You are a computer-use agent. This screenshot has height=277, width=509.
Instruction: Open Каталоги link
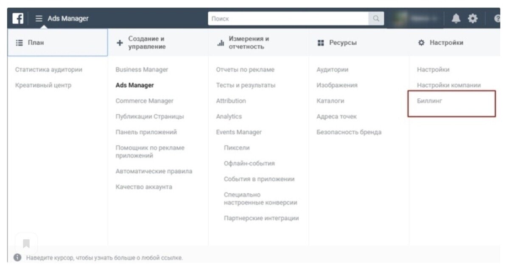[x=330, y=101]
